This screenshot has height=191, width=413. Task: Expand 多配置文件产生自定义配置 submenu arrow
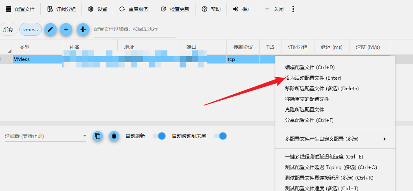coord(384,139)
